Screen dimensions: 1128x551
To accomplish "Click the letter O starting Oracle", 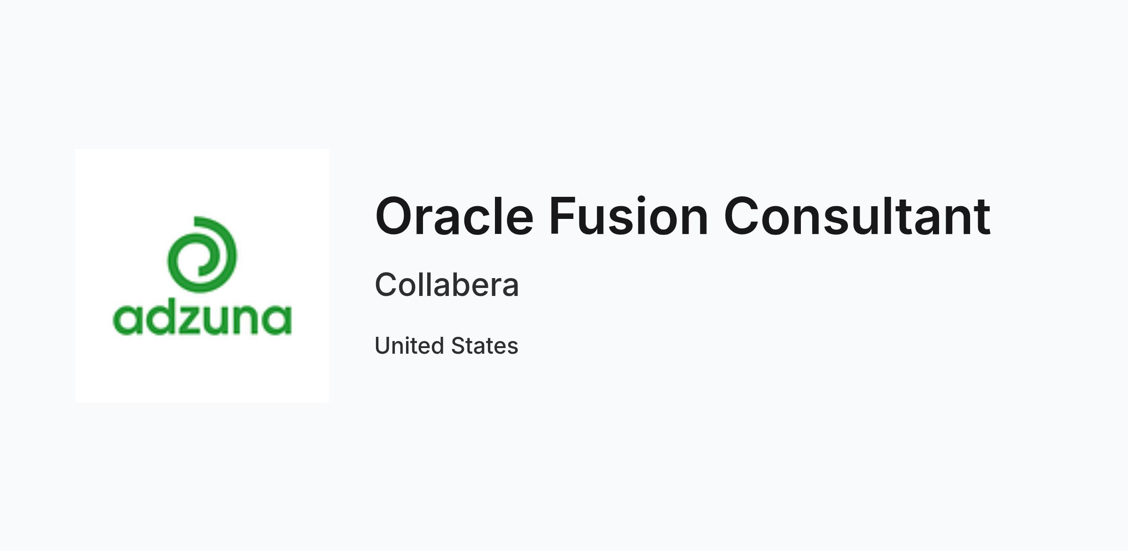I will [x=394, y=216].
